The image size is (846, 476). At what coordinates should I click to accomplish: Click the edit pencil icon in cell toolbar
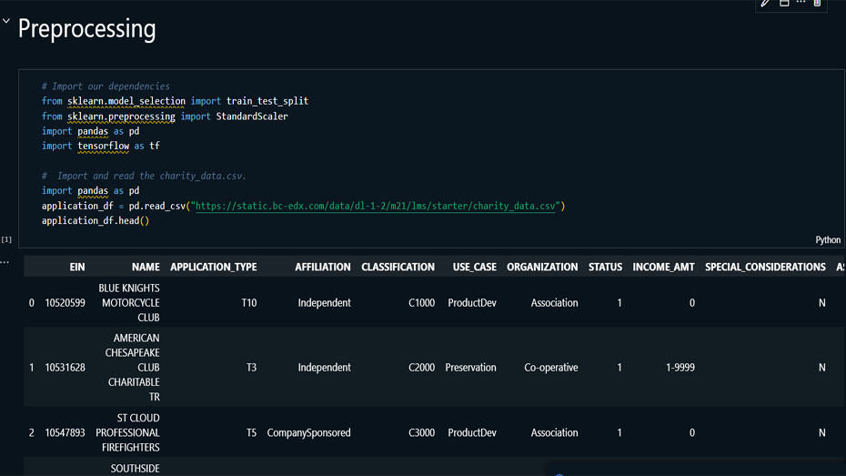tap(766, 4)
